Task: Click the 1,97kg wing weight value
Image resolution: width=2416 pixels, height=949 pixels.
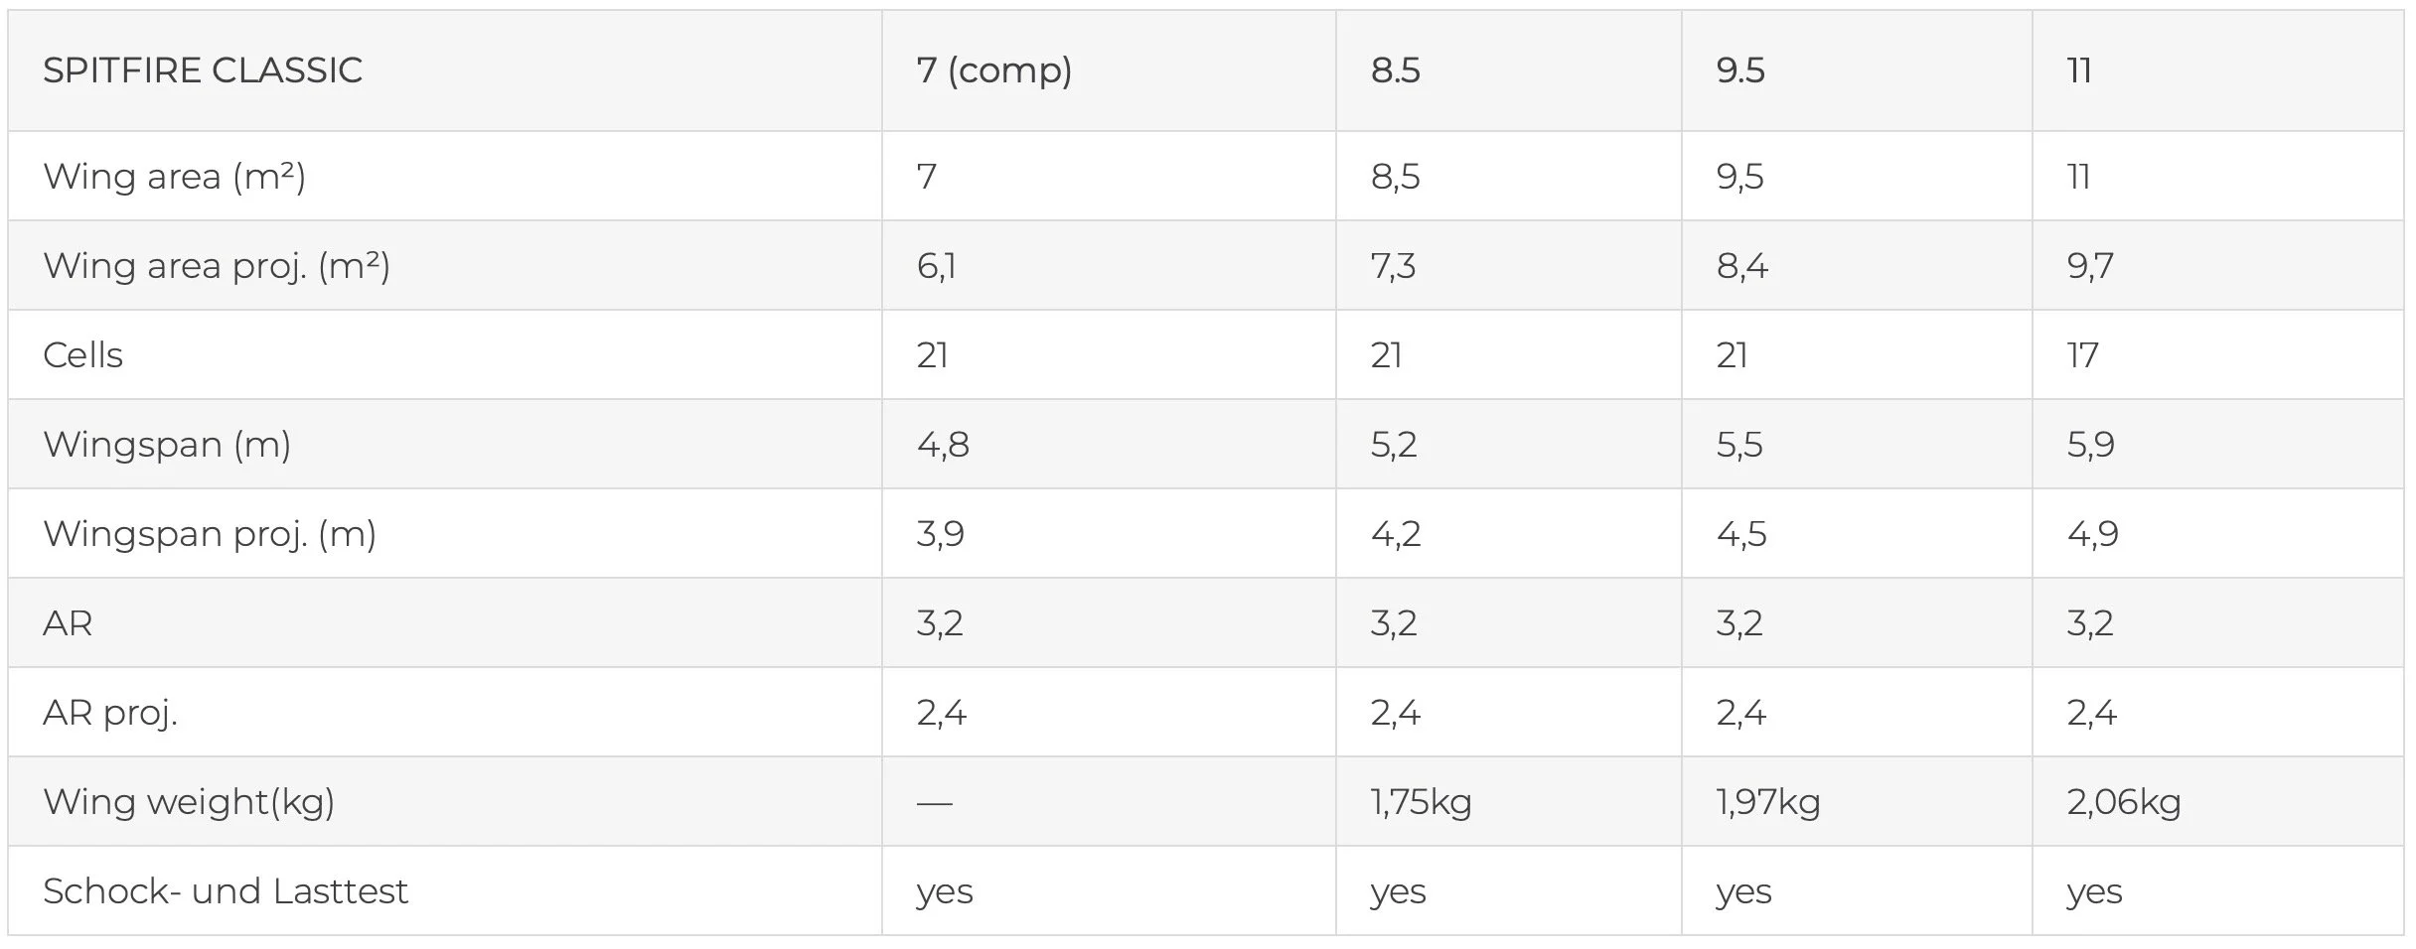Action: (1768, 802)
